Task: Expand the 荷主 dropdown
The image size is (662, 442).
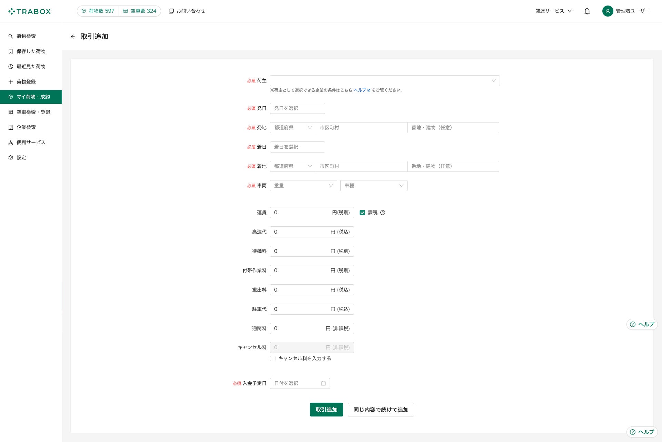Action: 384,81
